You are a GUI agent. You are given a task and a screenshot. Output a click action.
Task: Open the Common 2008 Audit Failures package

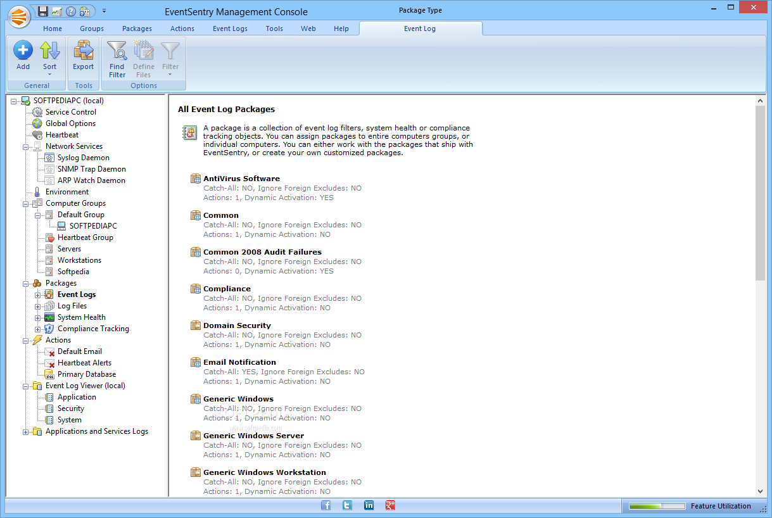[262, 252]
